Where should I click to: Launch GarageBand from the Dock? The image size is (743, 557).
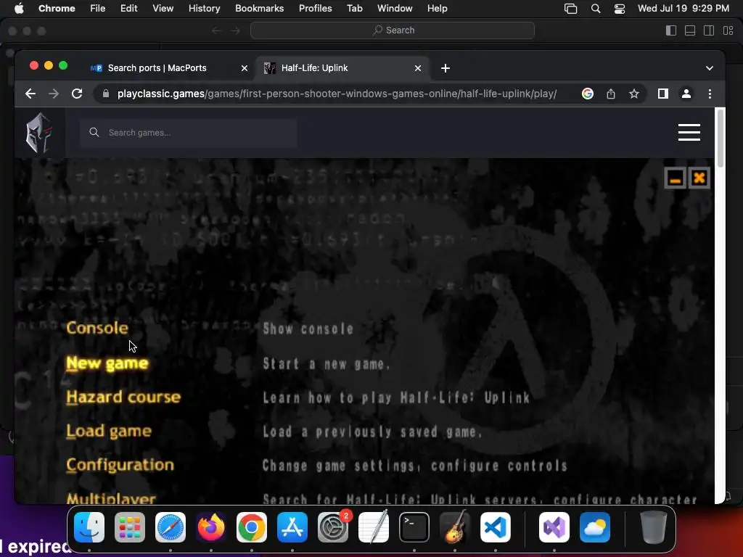(455, 527)
